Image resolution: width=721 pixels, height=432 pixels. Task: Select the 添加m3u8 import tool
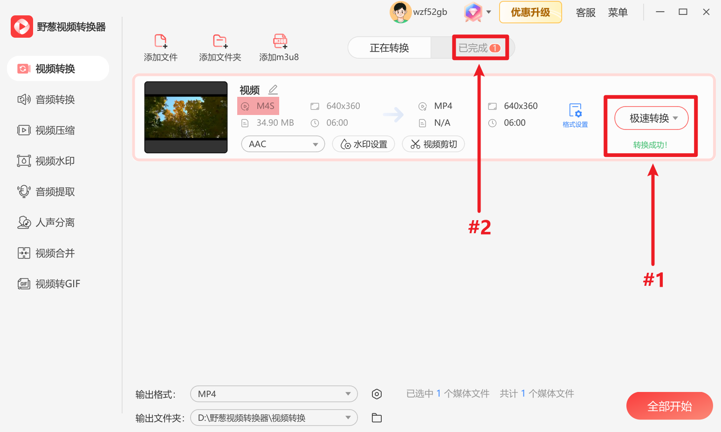[279, 47]
